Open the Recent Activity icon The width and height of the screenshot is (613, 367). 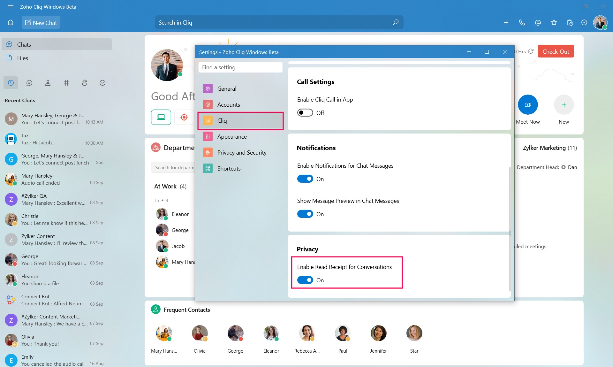11,82
